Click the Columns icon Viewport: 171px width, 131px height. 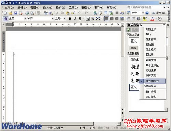click(117, 13)
